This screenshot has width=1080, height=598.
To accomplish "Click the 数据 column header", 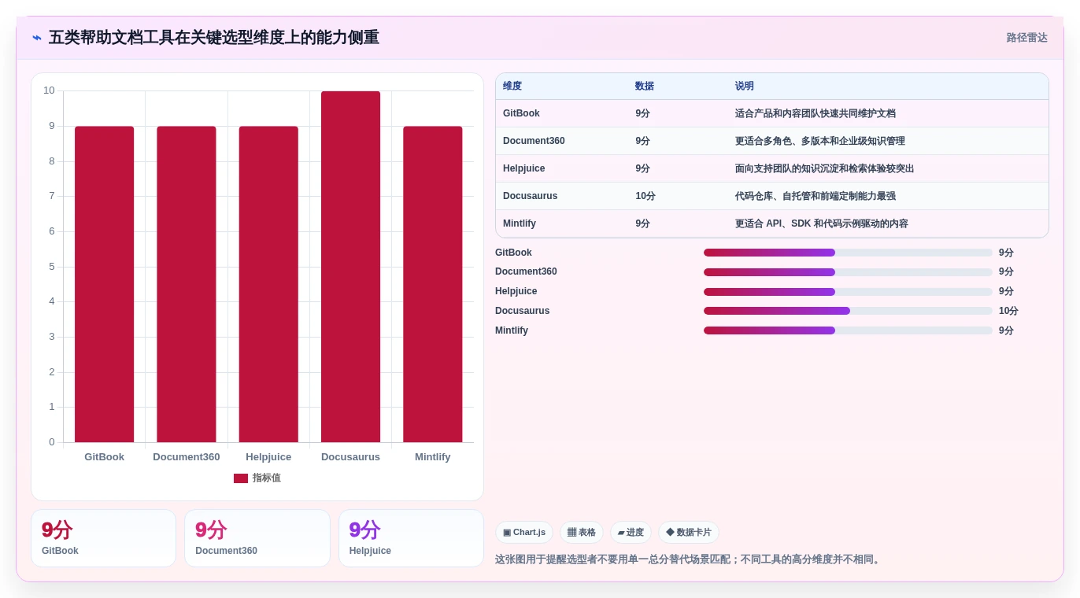I will tap(645, 87).
